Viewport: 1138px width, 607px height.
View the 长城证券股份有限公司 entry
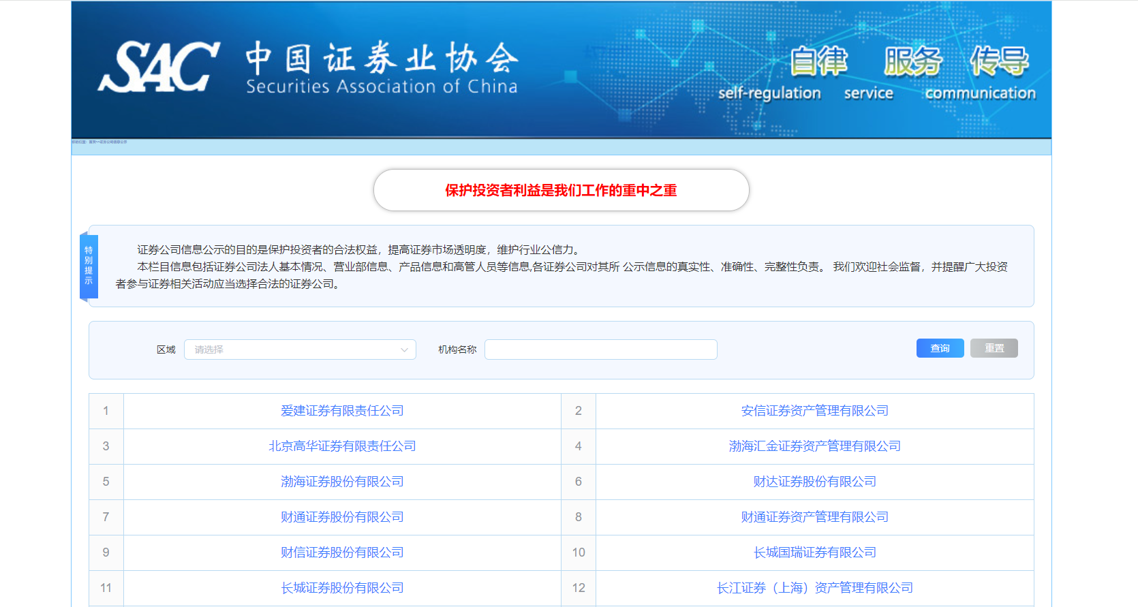[342, 588]
